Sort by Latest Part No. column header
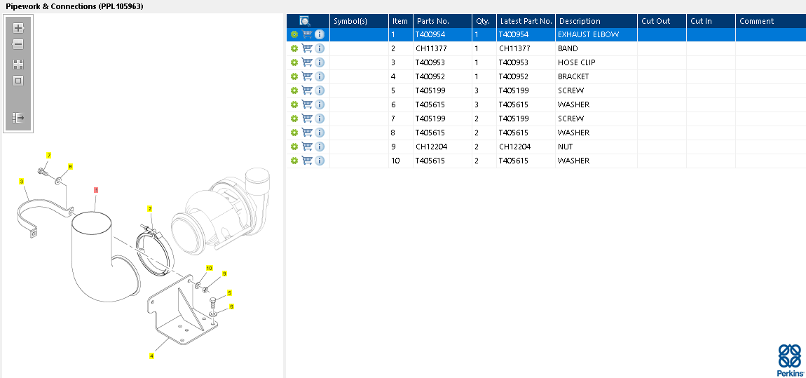806x378 pixels. [526, 21]
